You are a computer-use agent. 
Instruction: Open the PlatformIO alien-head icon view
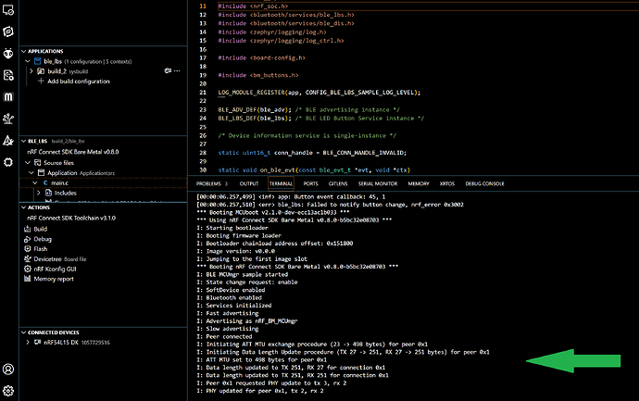8,54
